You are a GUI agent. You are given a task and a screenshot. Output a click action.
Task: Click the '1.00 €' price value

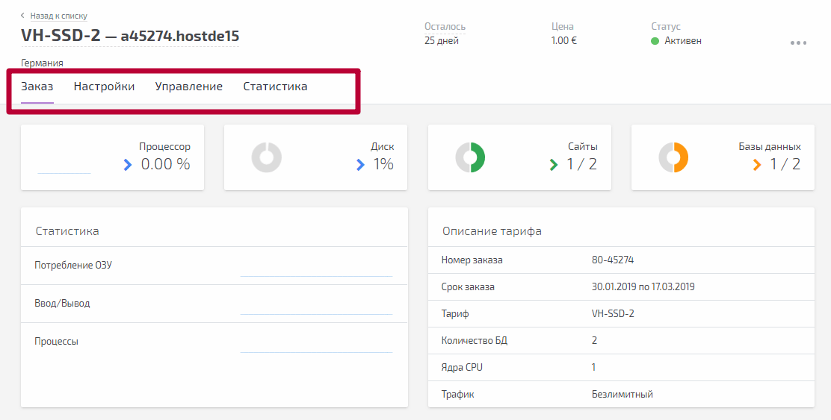tap(564, 41)
